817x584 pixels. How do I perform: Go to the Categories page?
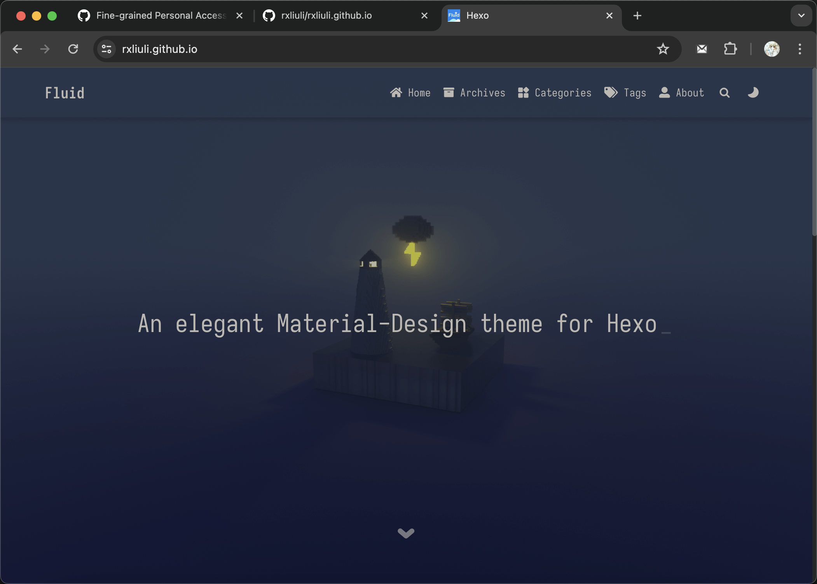[x=555, y=93]
